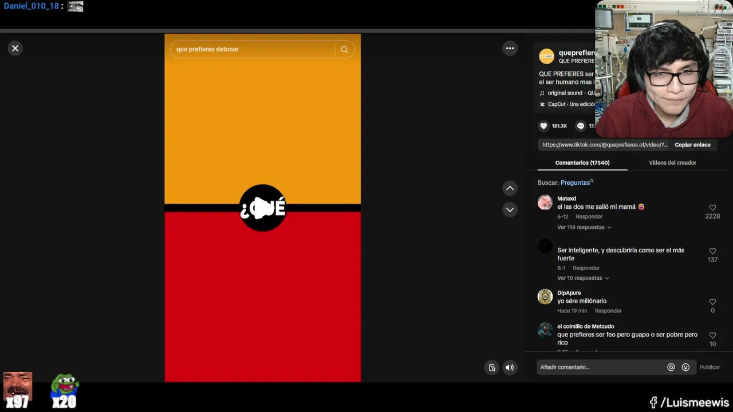Reply to the 'Ser inteligente' comment
733x412 pixels.
click(x=586, y=268)
